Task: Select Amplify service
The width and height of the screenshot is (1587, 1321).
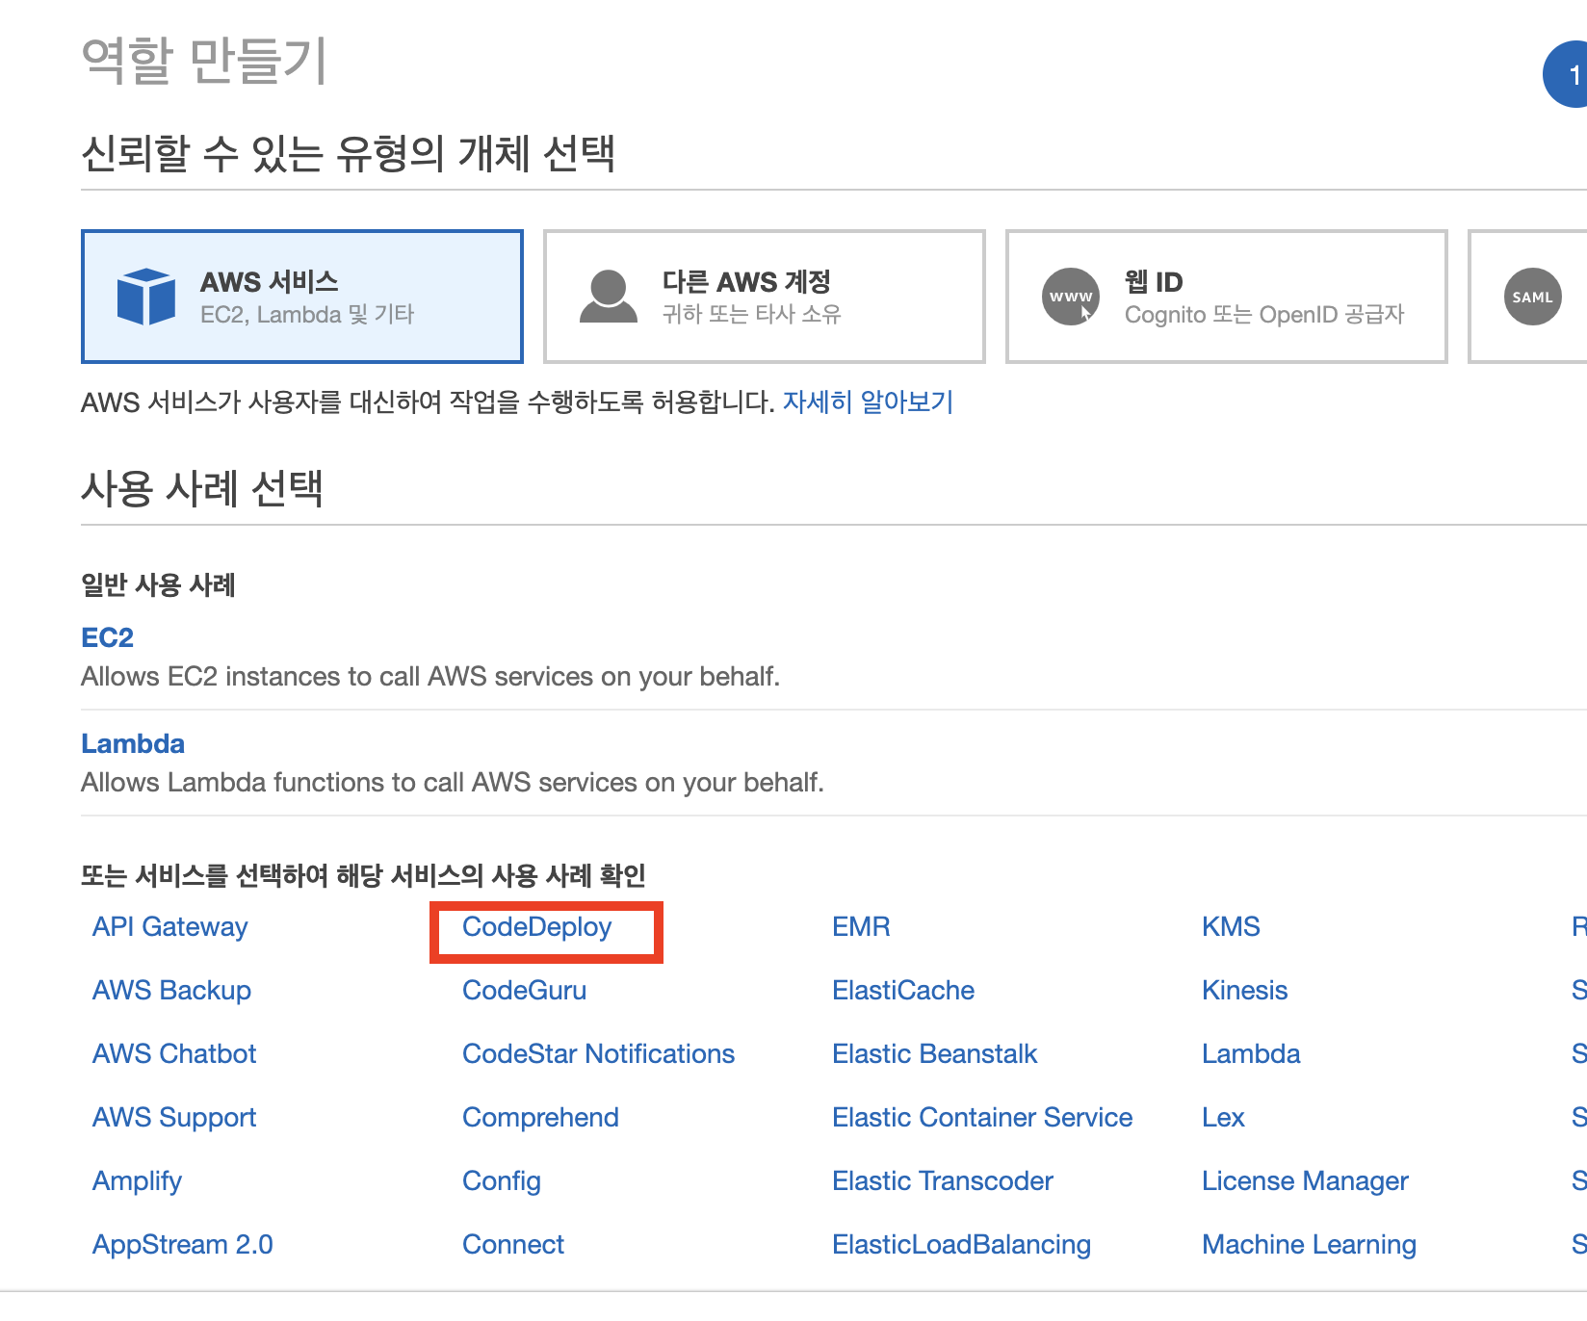Action: 137,1180
